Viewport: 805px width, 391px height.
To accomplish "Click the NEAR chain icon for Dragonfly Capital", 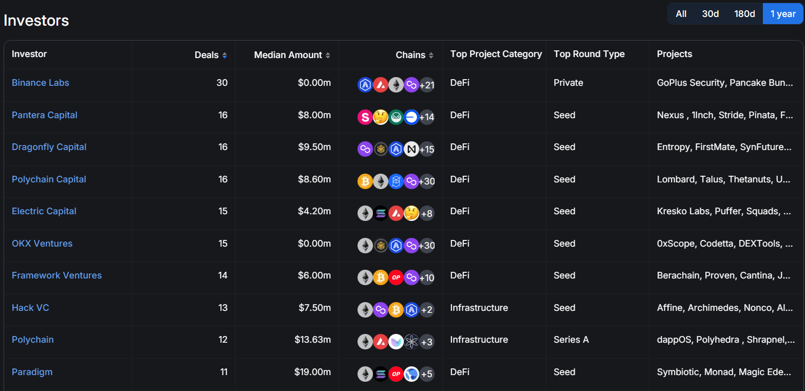I will tap(411, 149).
